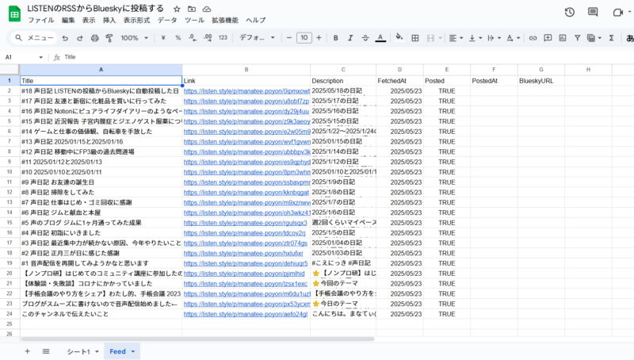Increase decimal places

pyautogui.click(x=208, y=37)
